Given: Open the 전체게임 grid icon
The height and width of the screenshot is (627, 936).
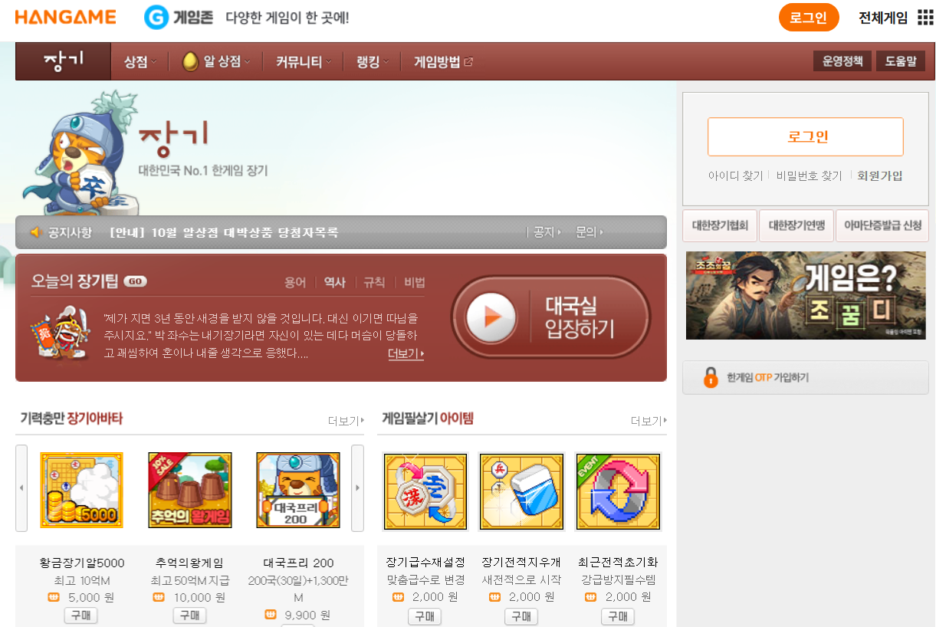Looking at the screenshot, I should click(925, 18).
